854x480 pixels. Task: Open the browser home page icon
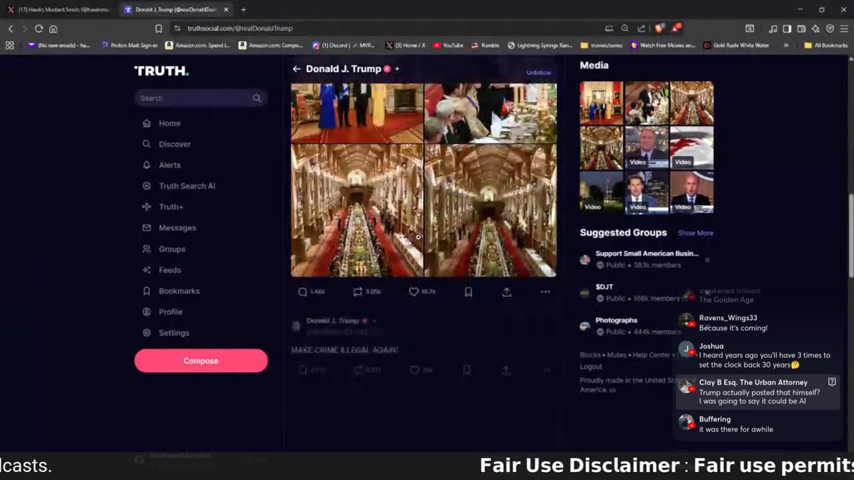click(53, 29)
